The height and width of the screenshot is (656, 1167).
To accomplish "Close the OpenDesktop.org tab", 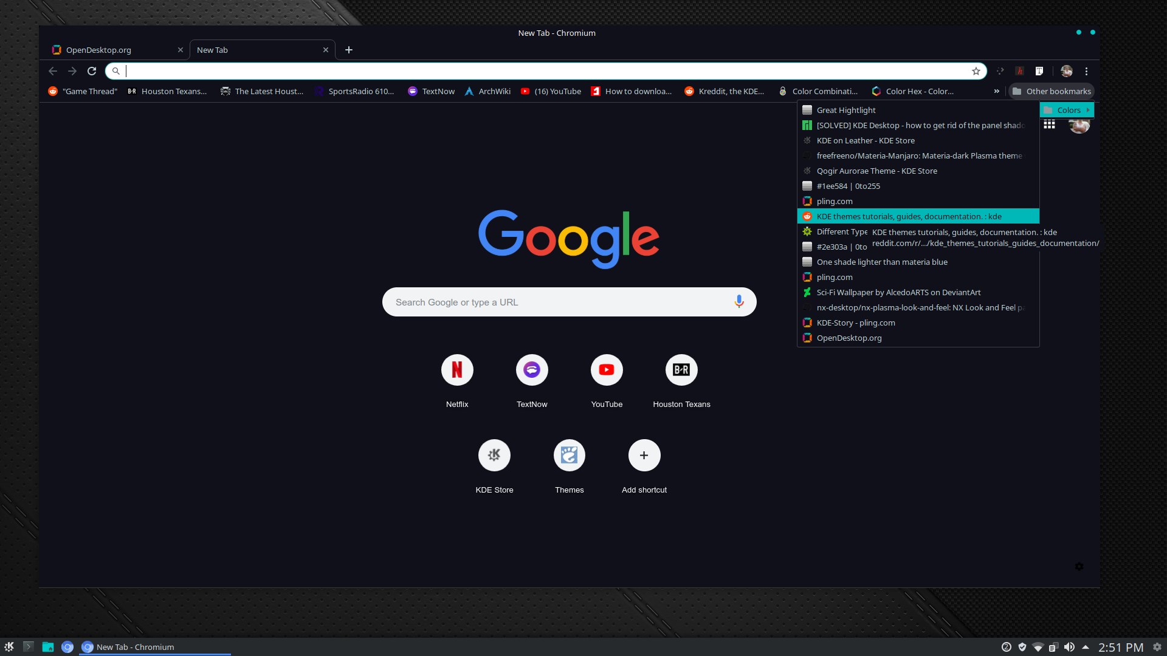I will click(181, 50).
